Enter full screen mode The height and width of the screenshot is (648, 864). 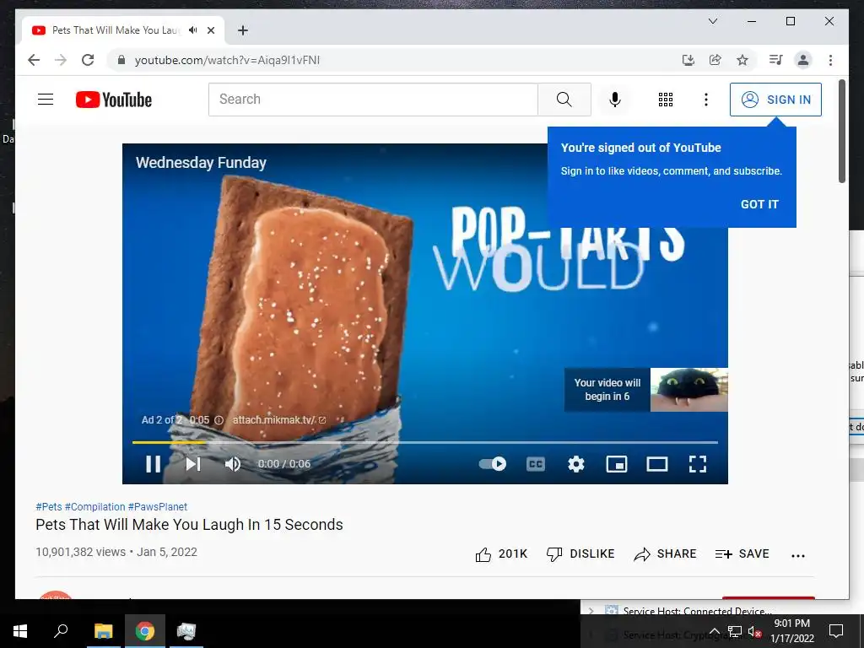coord(698,464)
